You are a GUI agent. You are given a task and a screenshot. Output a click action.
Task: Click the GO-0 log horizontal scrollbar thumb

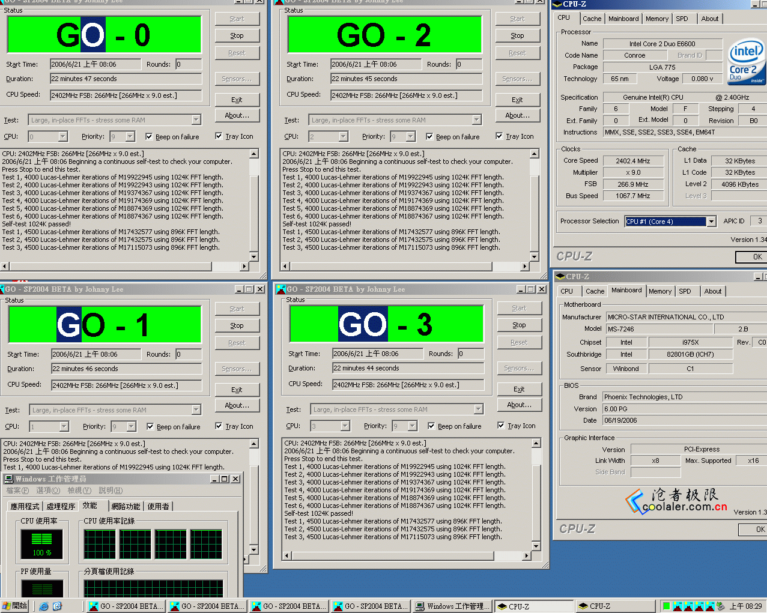110,266
